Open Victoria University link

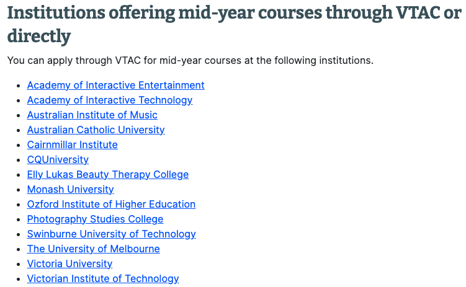coord(69,263)
